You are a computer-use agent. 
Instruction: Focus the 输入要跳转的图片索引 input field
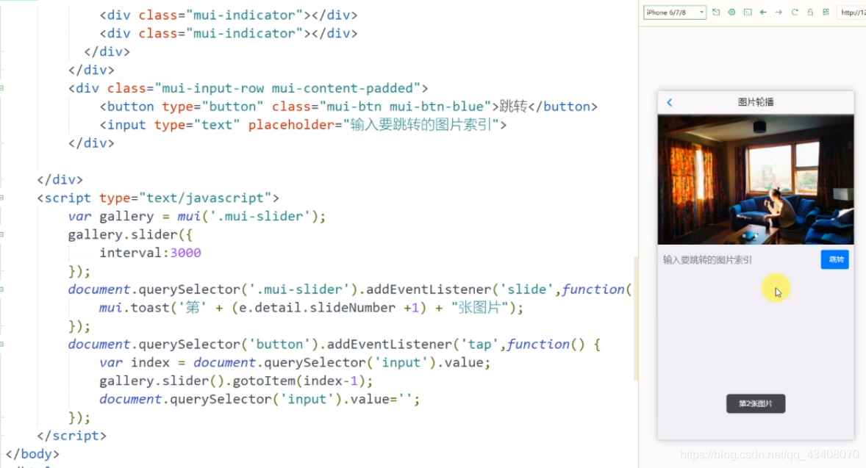(738, 260)
